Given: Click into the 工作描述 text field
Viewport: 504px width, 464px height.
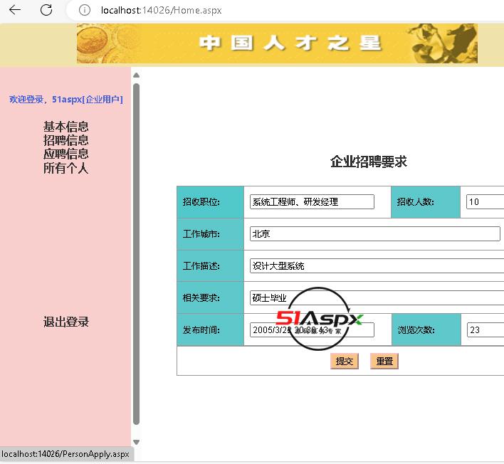Looking at the screenshot, I should click(x=376, y=266).
